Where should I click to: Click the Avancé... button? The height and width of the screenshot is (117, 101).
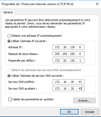pyautogui.click(x=84, y=101)
